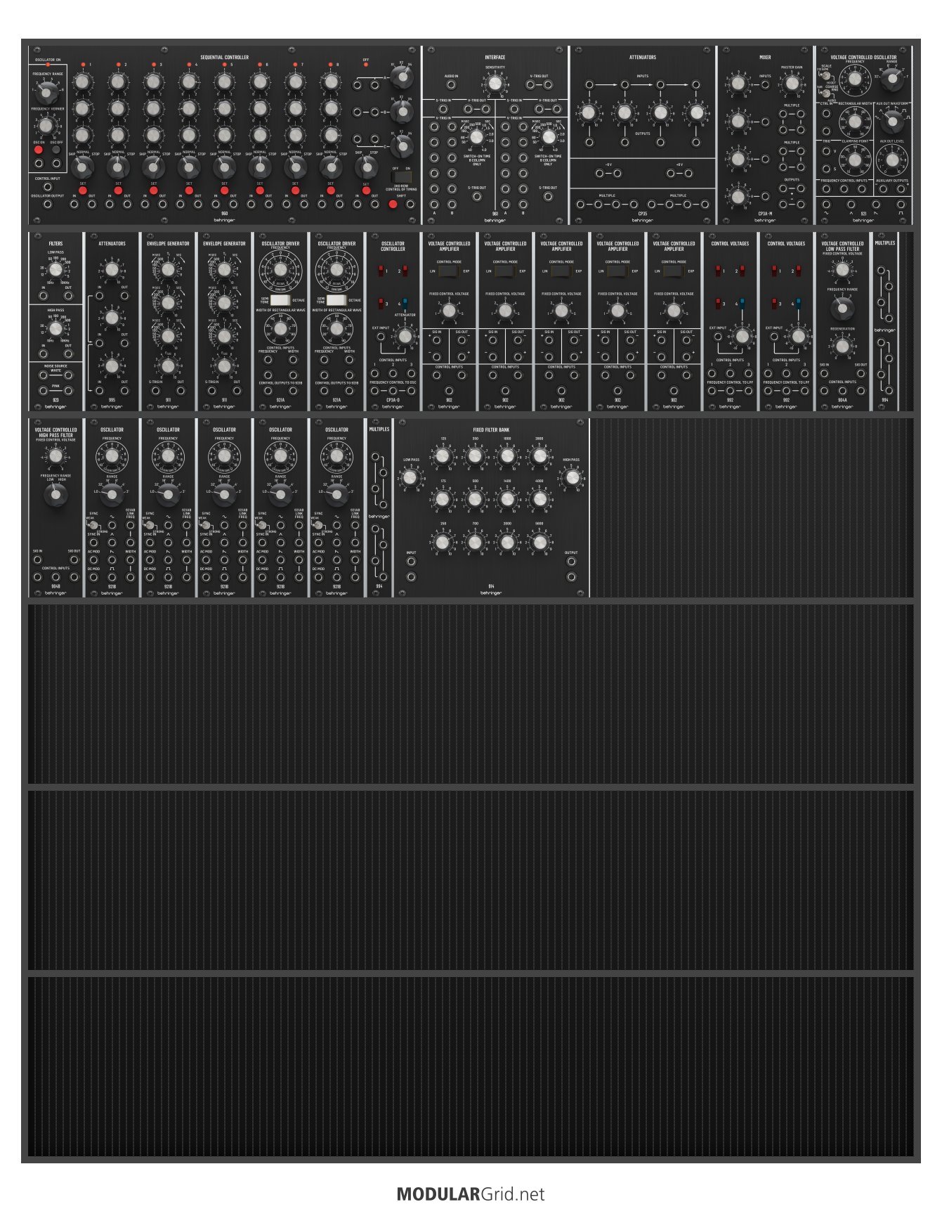Viewport: 942px width, 1209px height.
Task: Click the Aux Out Waveform selector knob
Action: click(892, 122)
